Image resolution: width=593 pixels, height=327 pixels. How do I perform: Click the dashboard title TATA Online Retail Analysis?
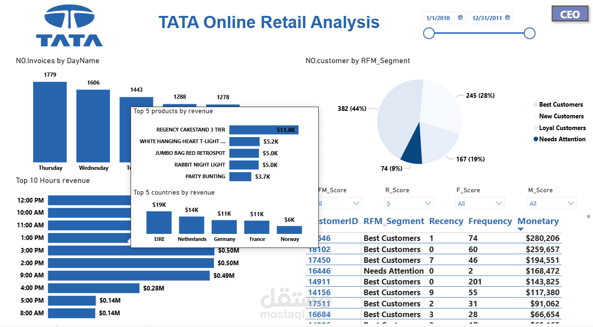point(269,22)
